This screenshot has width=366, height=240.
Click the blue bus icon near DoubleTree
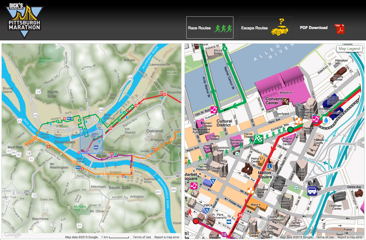click(x=312, y=191)
